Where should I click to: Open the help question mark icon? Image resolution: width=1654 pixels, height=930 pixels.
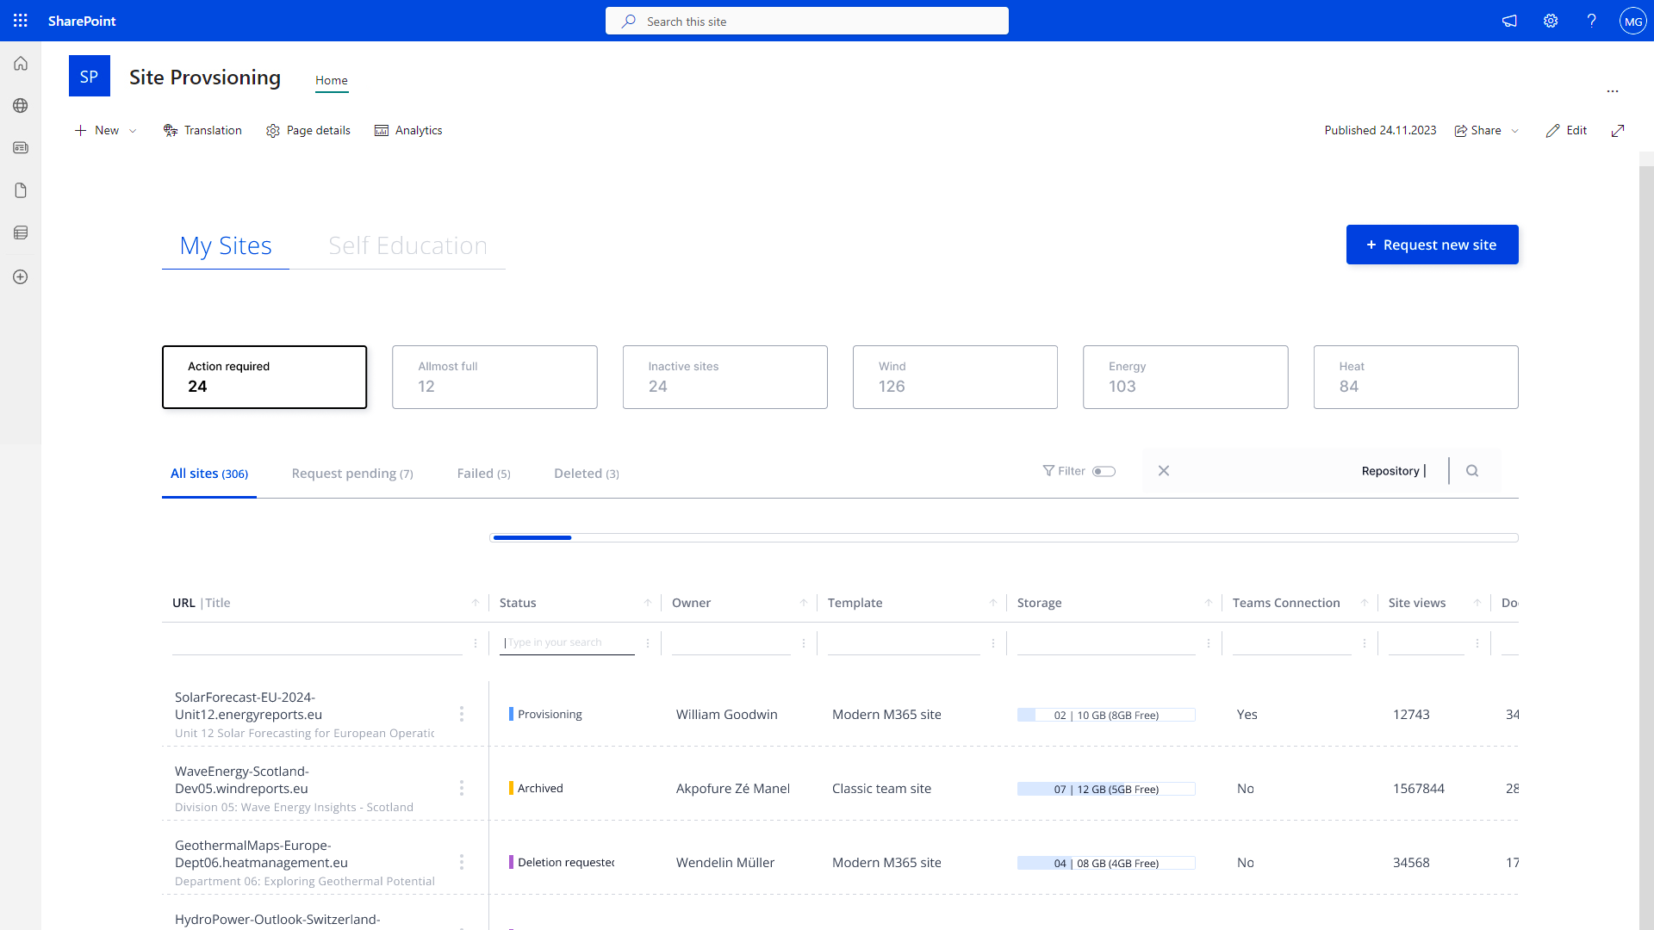(1591, 21)
